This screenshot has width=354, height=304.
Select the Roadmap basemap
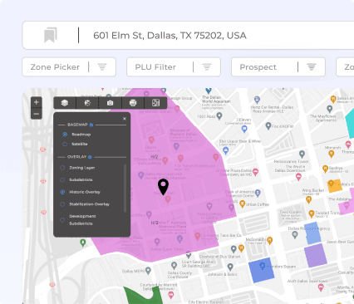coord(65,135)
